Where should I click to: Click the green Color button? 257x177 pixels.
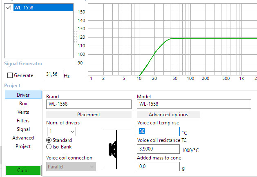(23, 170)
